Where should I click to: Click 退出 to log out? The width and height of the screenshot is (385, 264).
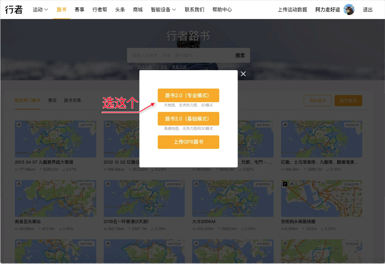click(x=368, y=10)
